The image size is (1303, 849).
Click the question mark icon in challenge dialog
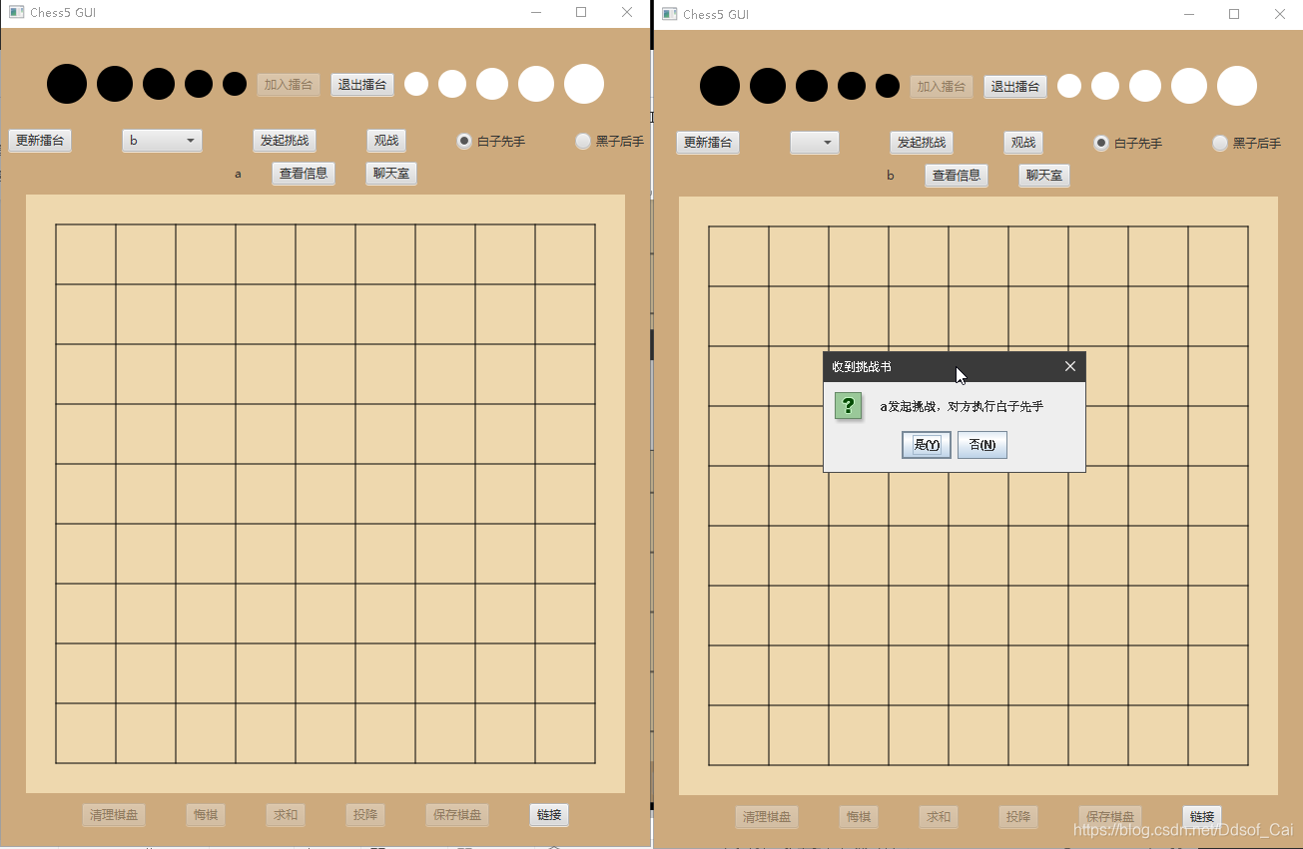pos(849,406)
